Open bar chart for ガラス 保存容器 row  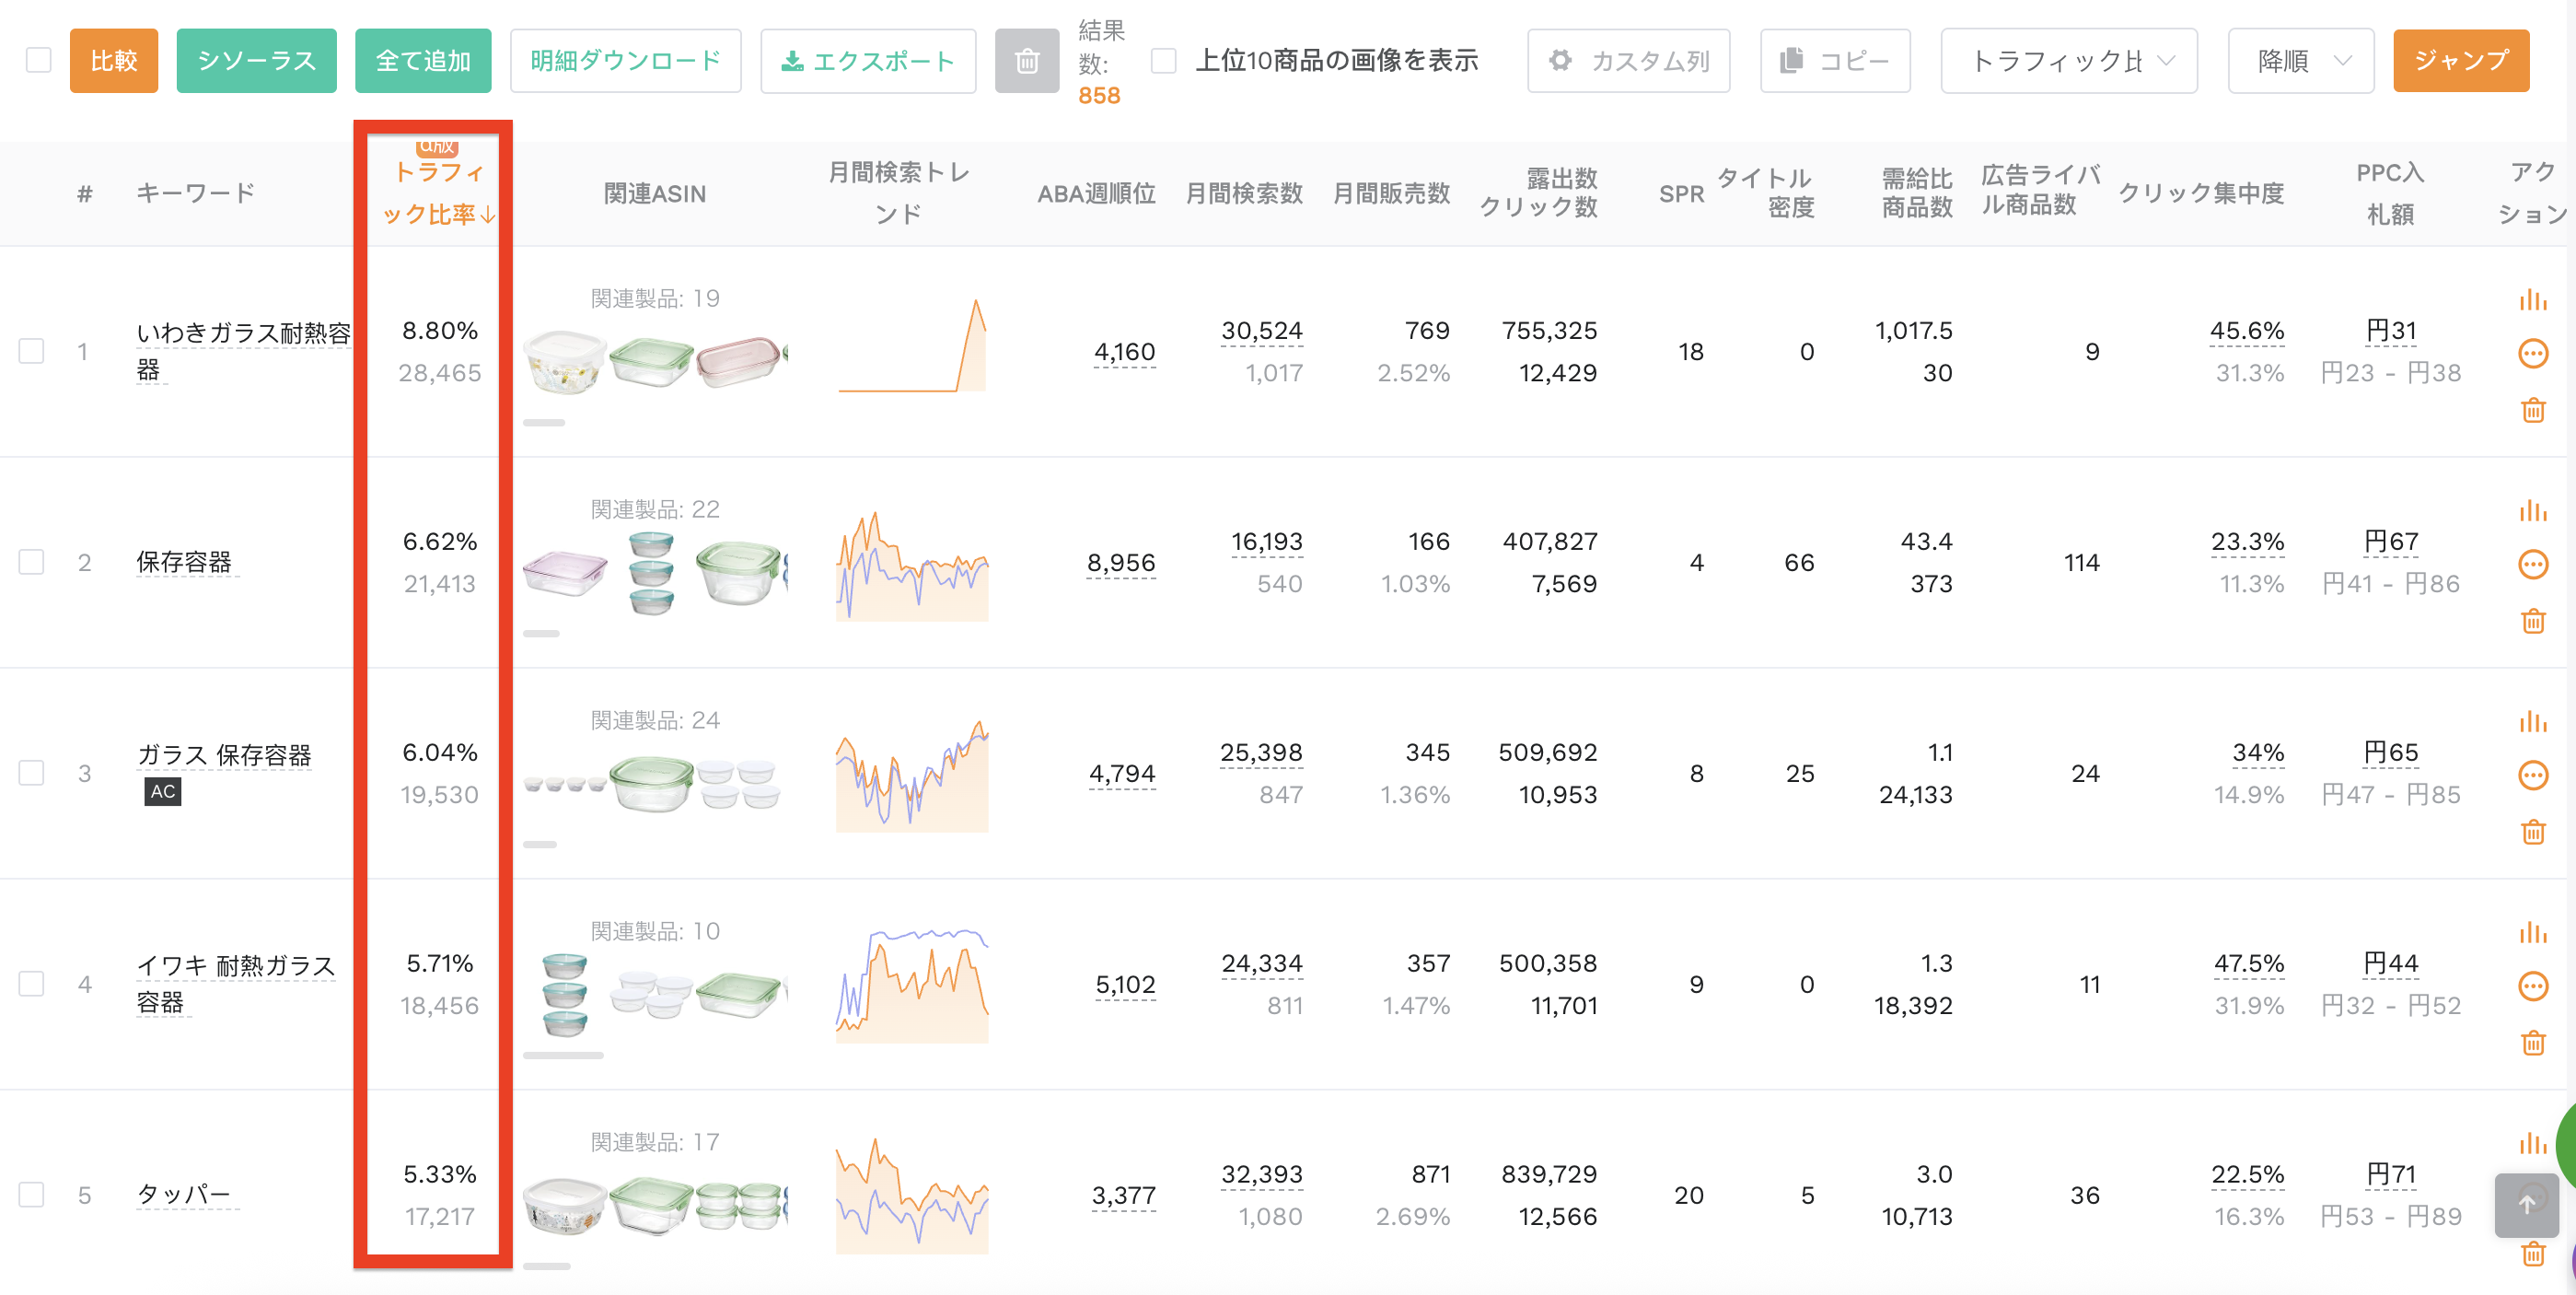(2532, 722)
